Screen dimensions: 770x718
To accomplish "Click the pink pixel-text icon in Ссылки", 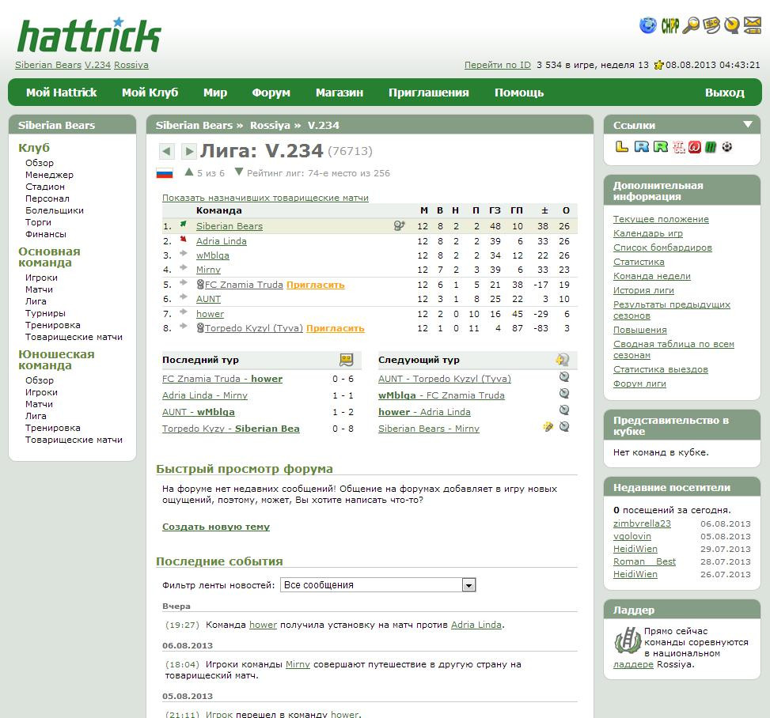I will pos(679,147).
